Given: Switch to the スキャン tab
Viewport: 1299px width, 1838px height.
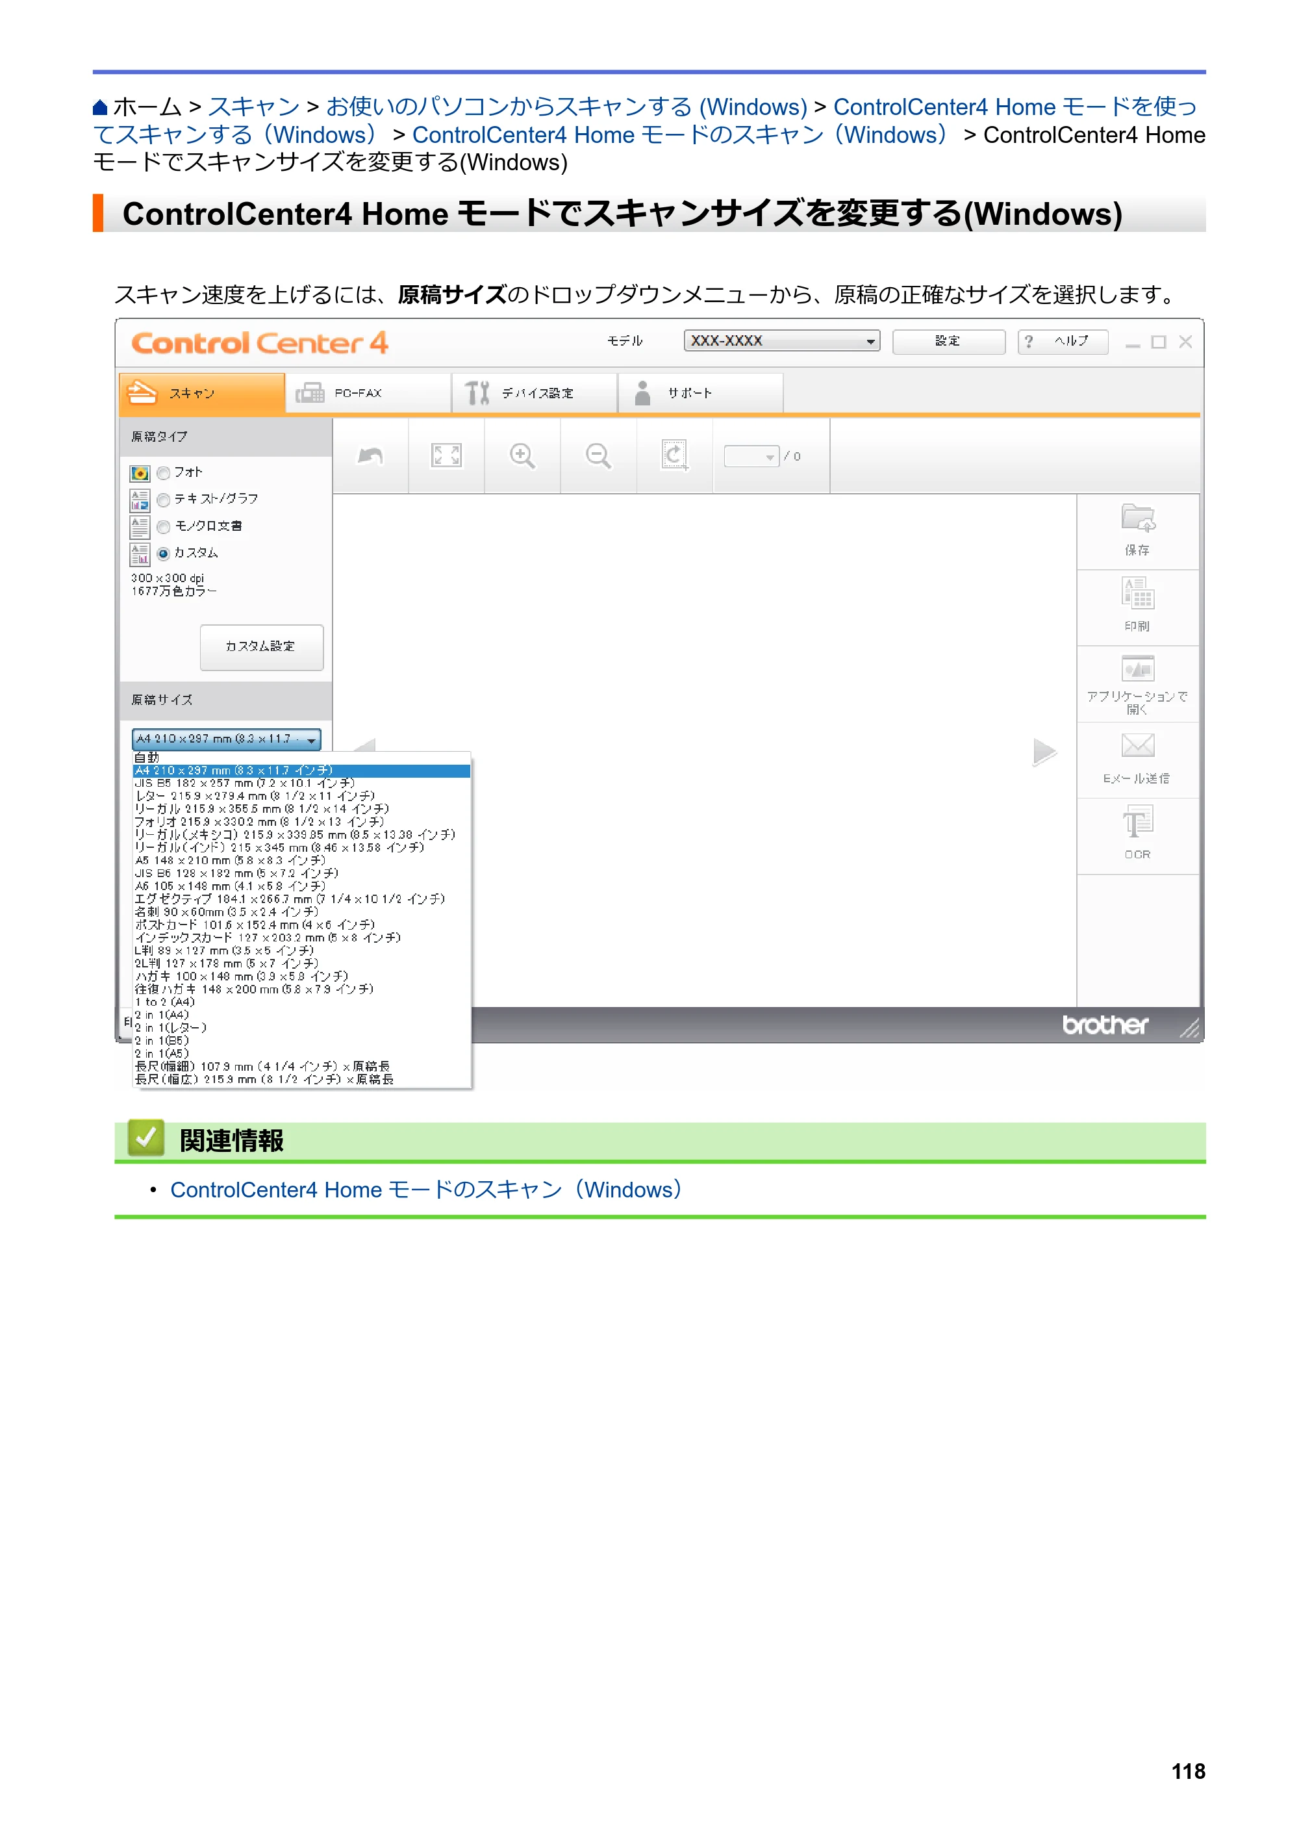Looking at the screenshot, I should click(x=202, y=393).
